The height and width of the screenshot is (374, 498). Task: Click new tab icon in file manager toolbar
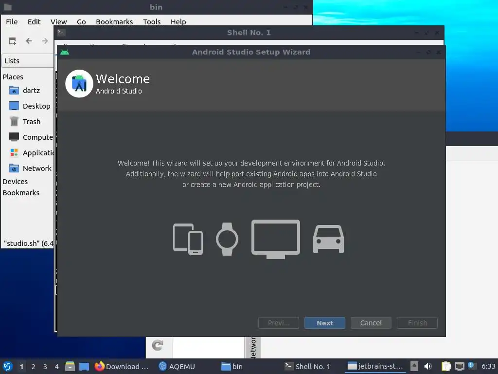click(x=12, y=41)
